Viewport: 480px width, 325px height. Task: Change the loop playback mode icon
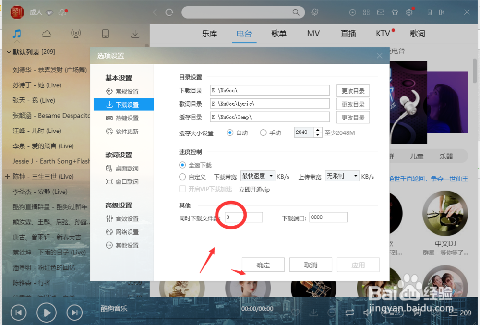click(349, 313)
